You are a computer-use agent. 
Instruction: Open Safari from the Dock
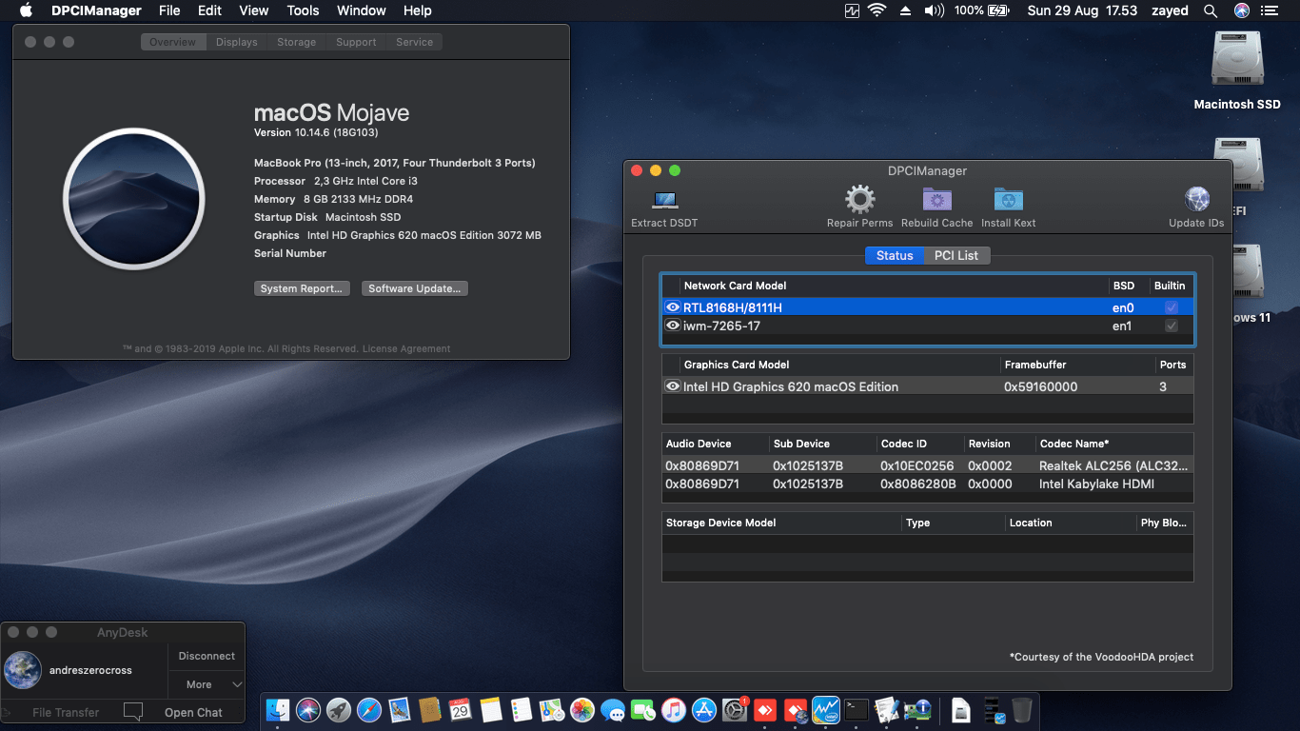coord(369,709)
